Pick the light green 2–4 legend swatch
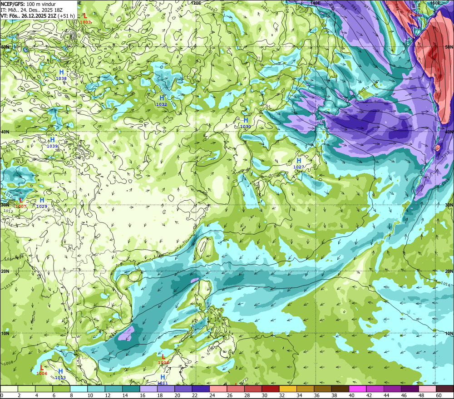This screenshot has height=399, width=454. coord(27,389)
